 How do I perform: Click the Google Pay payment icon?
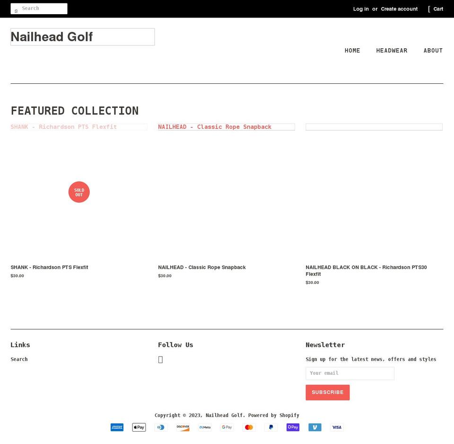coord(227,427)
